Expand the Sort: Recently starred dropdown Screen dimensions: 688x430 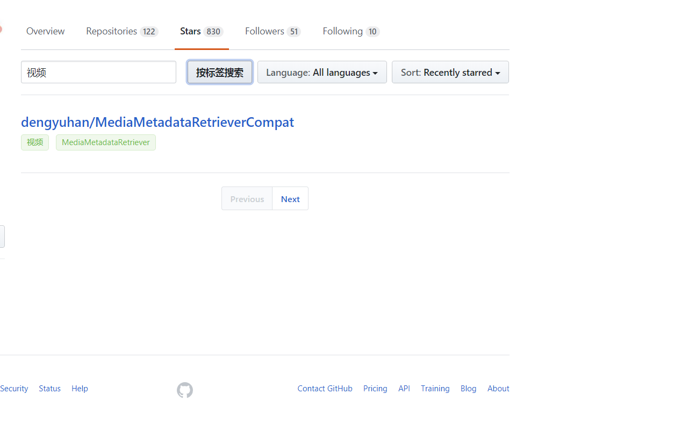click(450, 72)
